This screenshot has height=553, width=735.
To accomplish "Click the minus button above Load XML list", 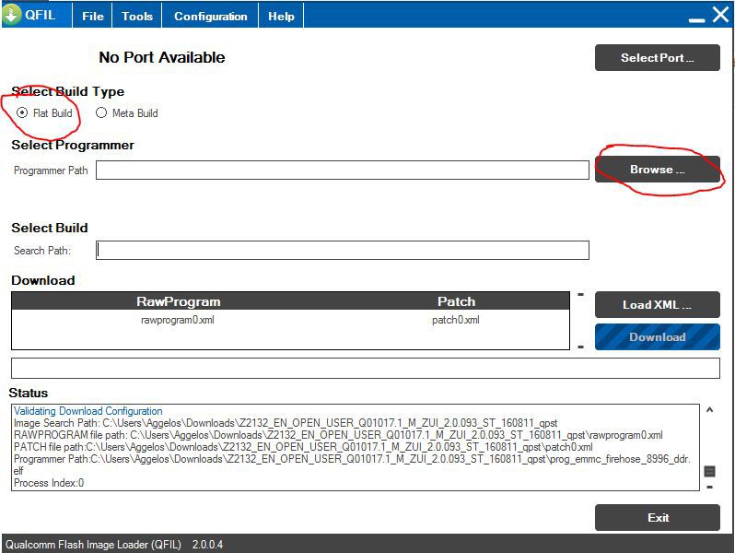I will click(x=581, y=295).
